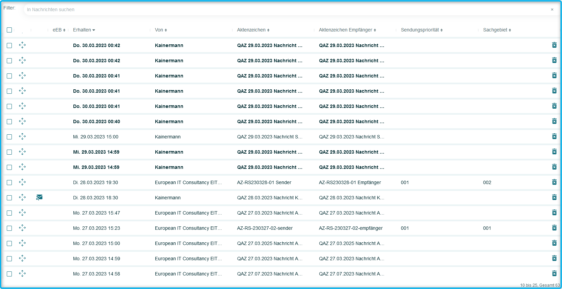Click date 'Mi. 29.03.2023 15:00'

point(95,137)
